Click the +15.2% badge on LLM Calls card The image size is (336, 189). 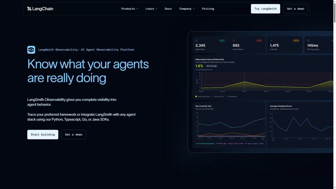(296, 41)
